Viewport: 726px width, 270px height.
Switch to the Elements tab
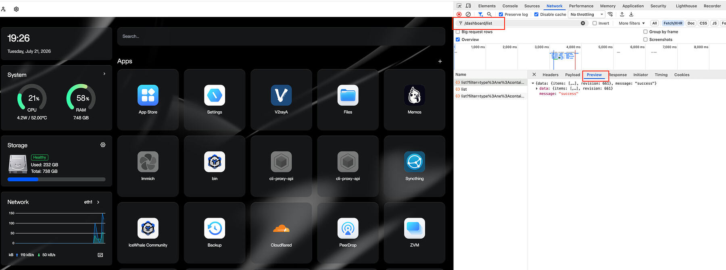487,6
